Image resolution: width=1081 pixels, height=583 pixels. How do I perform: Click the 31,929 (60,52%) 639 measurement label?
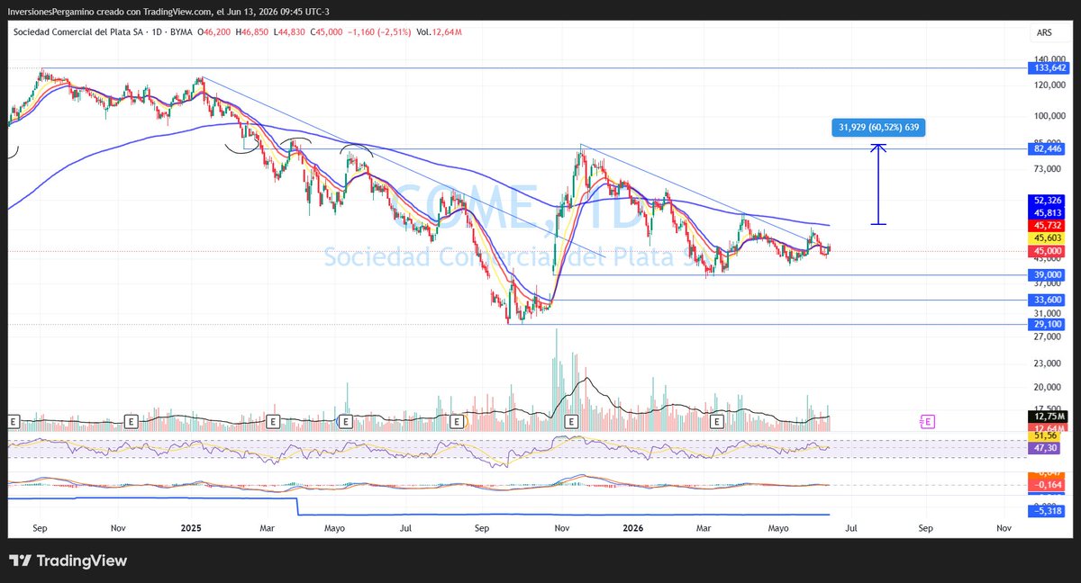[x=878, y=128]
